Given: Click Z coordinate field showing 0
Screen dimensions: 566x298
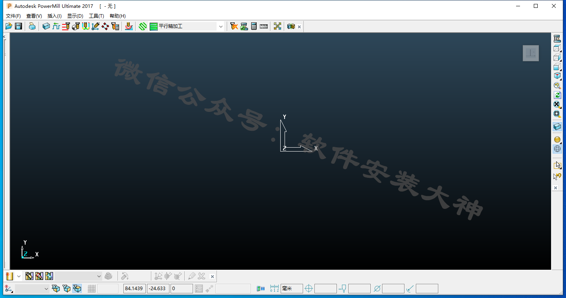Looking at the screenshot, I should point(182,289).
